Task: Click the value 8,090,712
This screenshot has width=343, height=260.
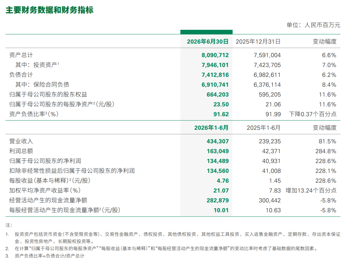Action: 215,55
